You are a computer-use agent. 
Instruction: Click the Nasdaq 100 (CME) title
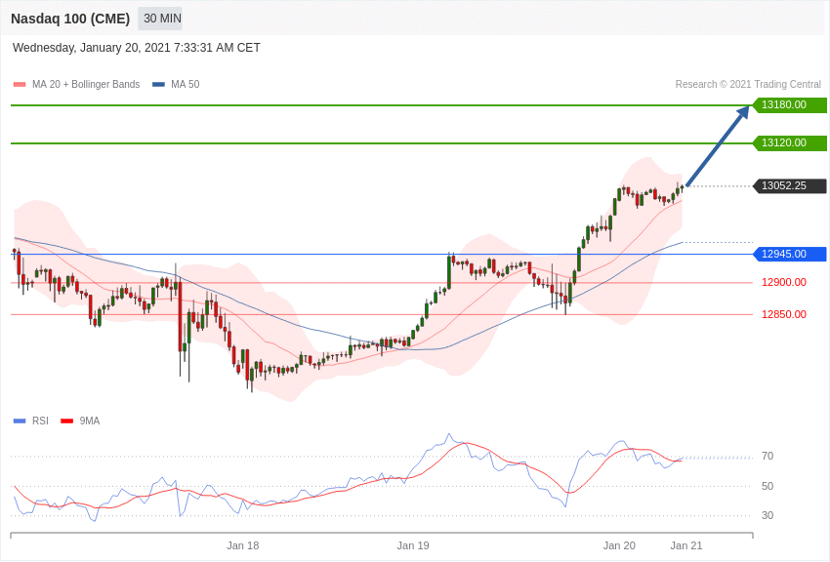[70, 19]
